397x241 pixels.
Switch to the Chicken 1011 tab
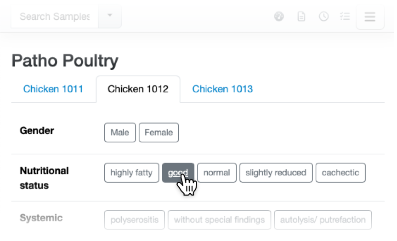[x=53, y=89]
